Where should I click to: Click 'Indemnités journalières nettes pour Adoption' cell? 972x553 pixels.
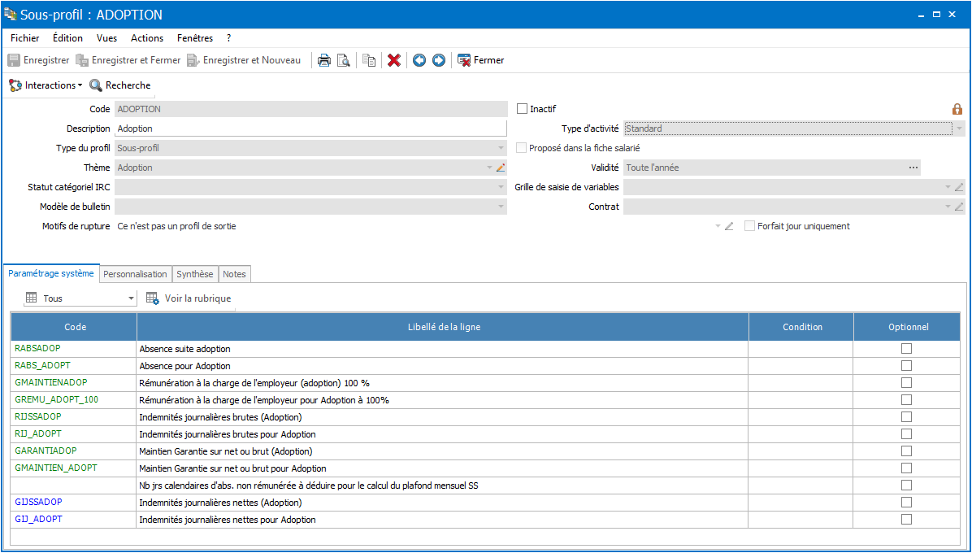(443, 519)
